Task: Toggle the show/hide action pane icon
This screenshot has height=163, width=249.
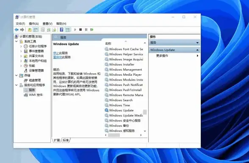Action: tap(67, 29)
